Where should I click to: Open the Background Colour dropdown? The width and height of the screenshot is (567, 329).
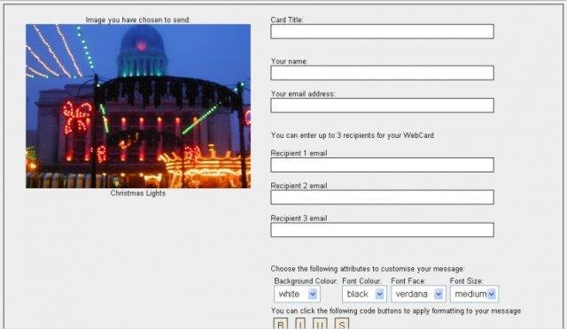[297, 294]
